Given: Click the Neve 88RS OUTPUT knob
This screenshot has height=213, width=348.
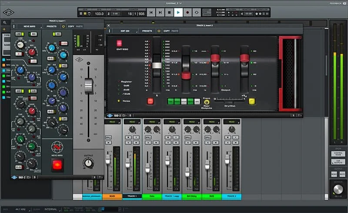Looking at the screenshot, I should tap(88, 163).
